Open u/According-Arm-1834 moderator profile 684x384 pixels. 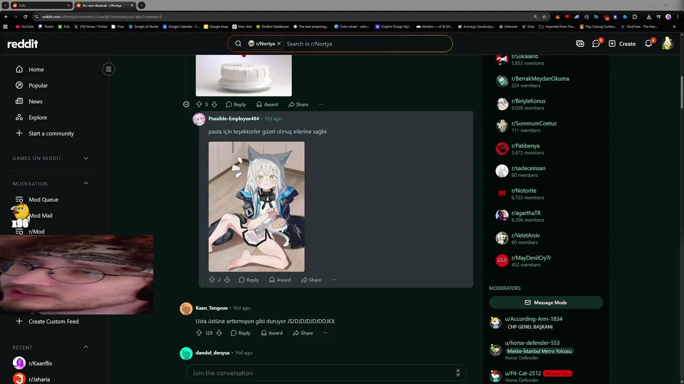tap(533, 319)
